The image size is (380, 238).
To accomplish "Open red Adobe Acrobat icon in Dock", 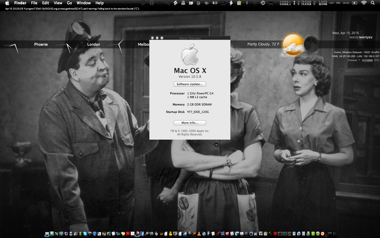I will click(x=128, y=234).
